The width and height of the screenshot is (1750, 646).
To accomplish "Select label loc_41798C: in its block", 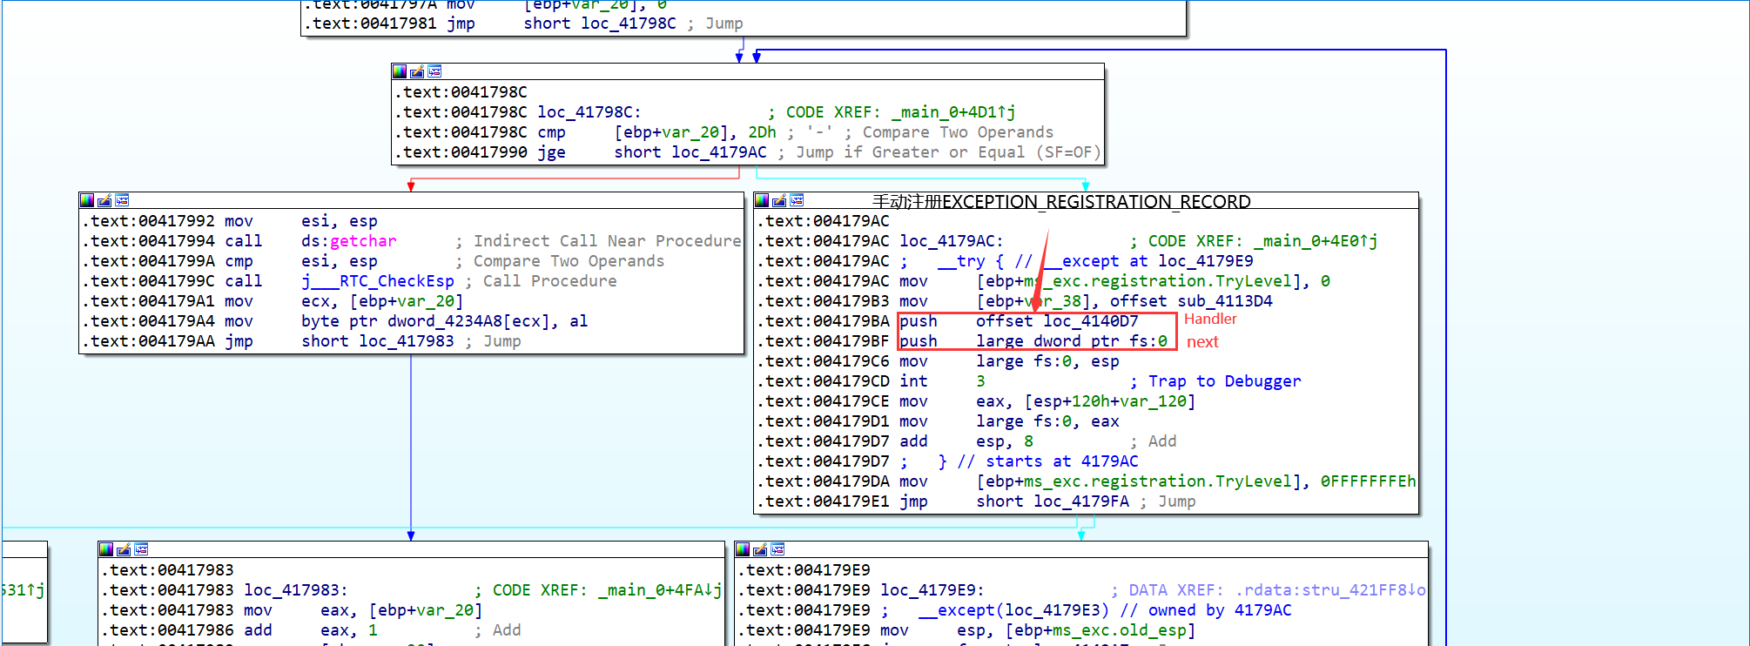I will coord(589,112).
